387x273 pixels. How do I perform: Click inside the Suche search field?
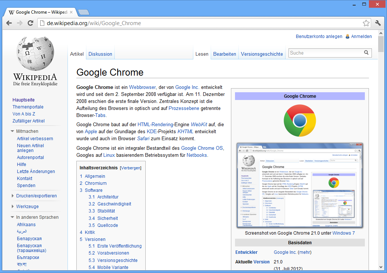point(325,53)
